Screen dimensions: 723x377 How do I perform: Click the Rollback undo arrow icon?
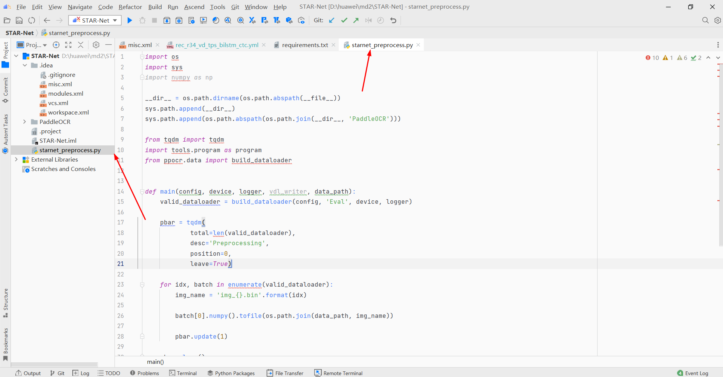[x=393, y=20]
